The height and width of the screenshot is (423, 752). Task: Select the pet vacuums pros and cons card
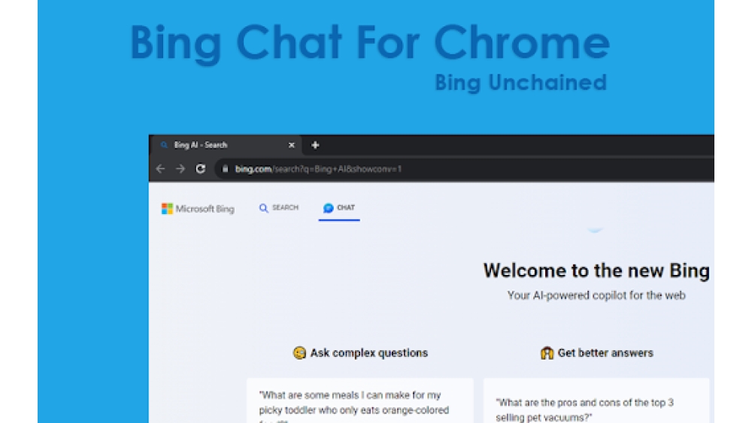(596, 400)
